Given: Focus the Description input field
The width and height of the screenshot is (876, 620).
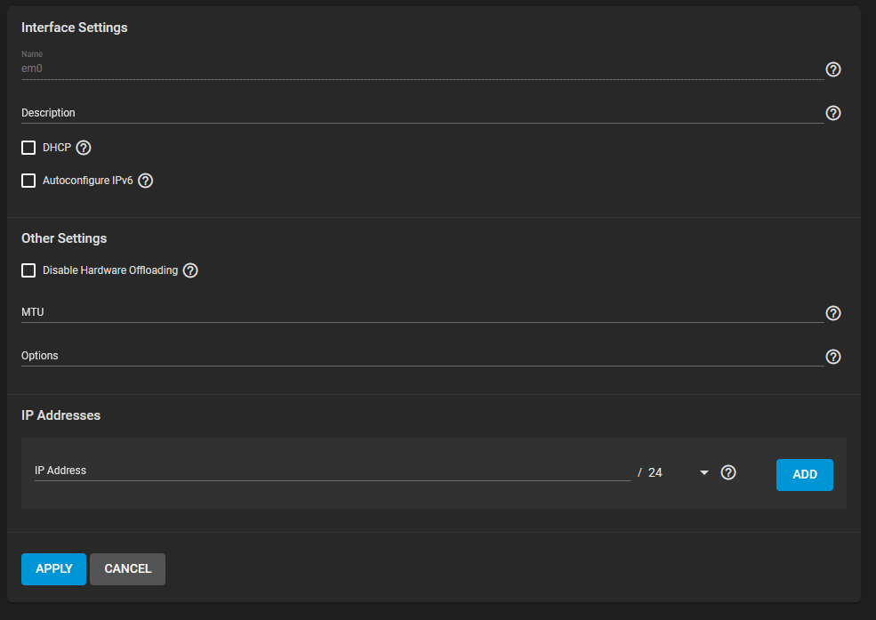Looking at the screenshot, I should [422, 113].
